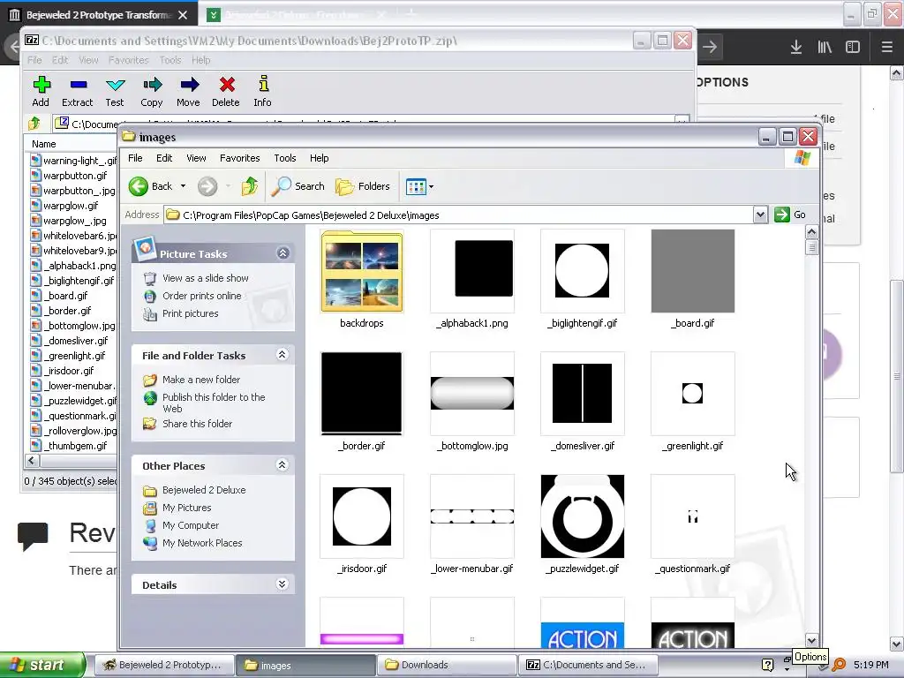Click 7-Zip's up-one-level folder icon
The height and width of the screenshot is (678, 904).
point(34,123)
